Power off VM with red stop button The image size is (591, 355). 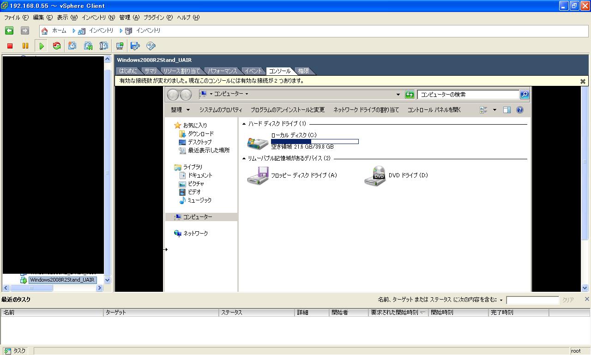[x=10, y=46]
